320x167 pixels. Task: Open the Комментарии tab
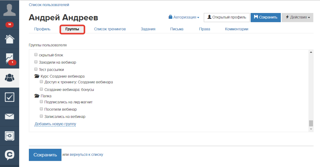[237, 29]
